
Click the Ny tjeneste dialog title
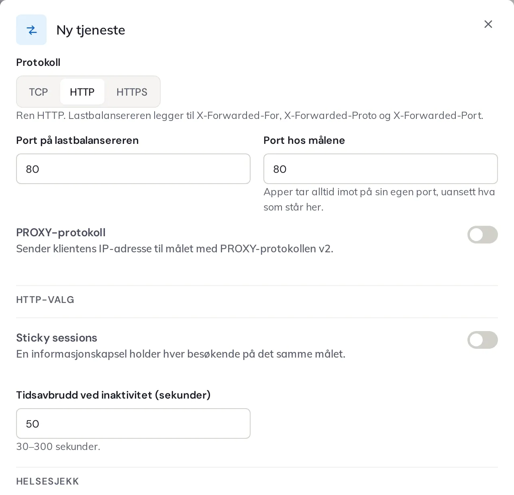pyautogui.click(x=91, y=30)
